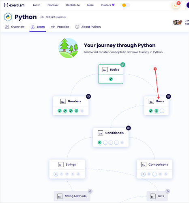Open the Learn header menu
The height and width of the screenshot is (203, 189).
37,5
